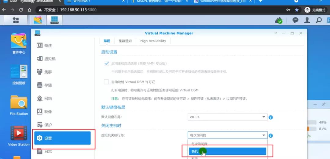
Task: Open 控制面板 desktop icon
Action: pos(19,74)
